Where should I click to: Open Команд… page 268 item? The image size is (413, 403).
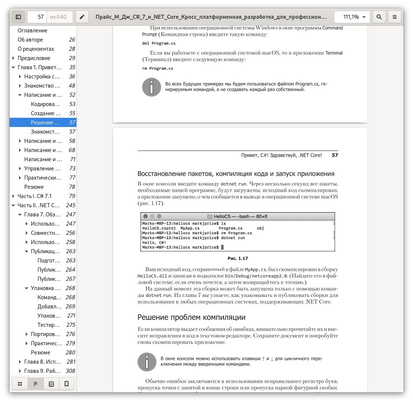43,297
